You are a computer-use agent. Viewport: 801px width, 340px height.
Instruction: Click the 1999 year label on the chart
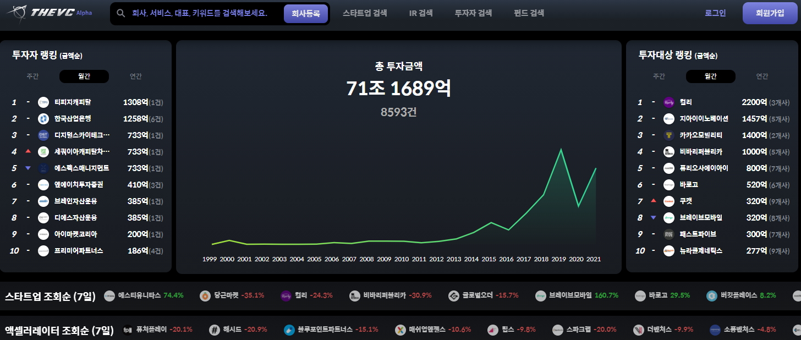click(x=210, y=259)
